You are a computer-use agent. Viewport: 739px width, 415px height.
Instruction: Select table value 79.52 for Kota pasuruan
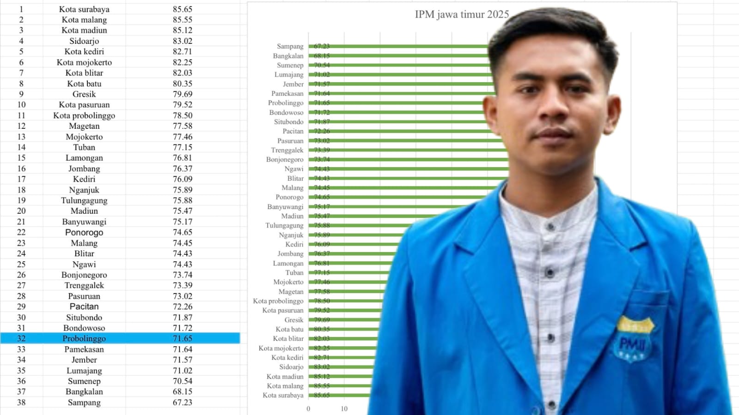coord(183,105)
